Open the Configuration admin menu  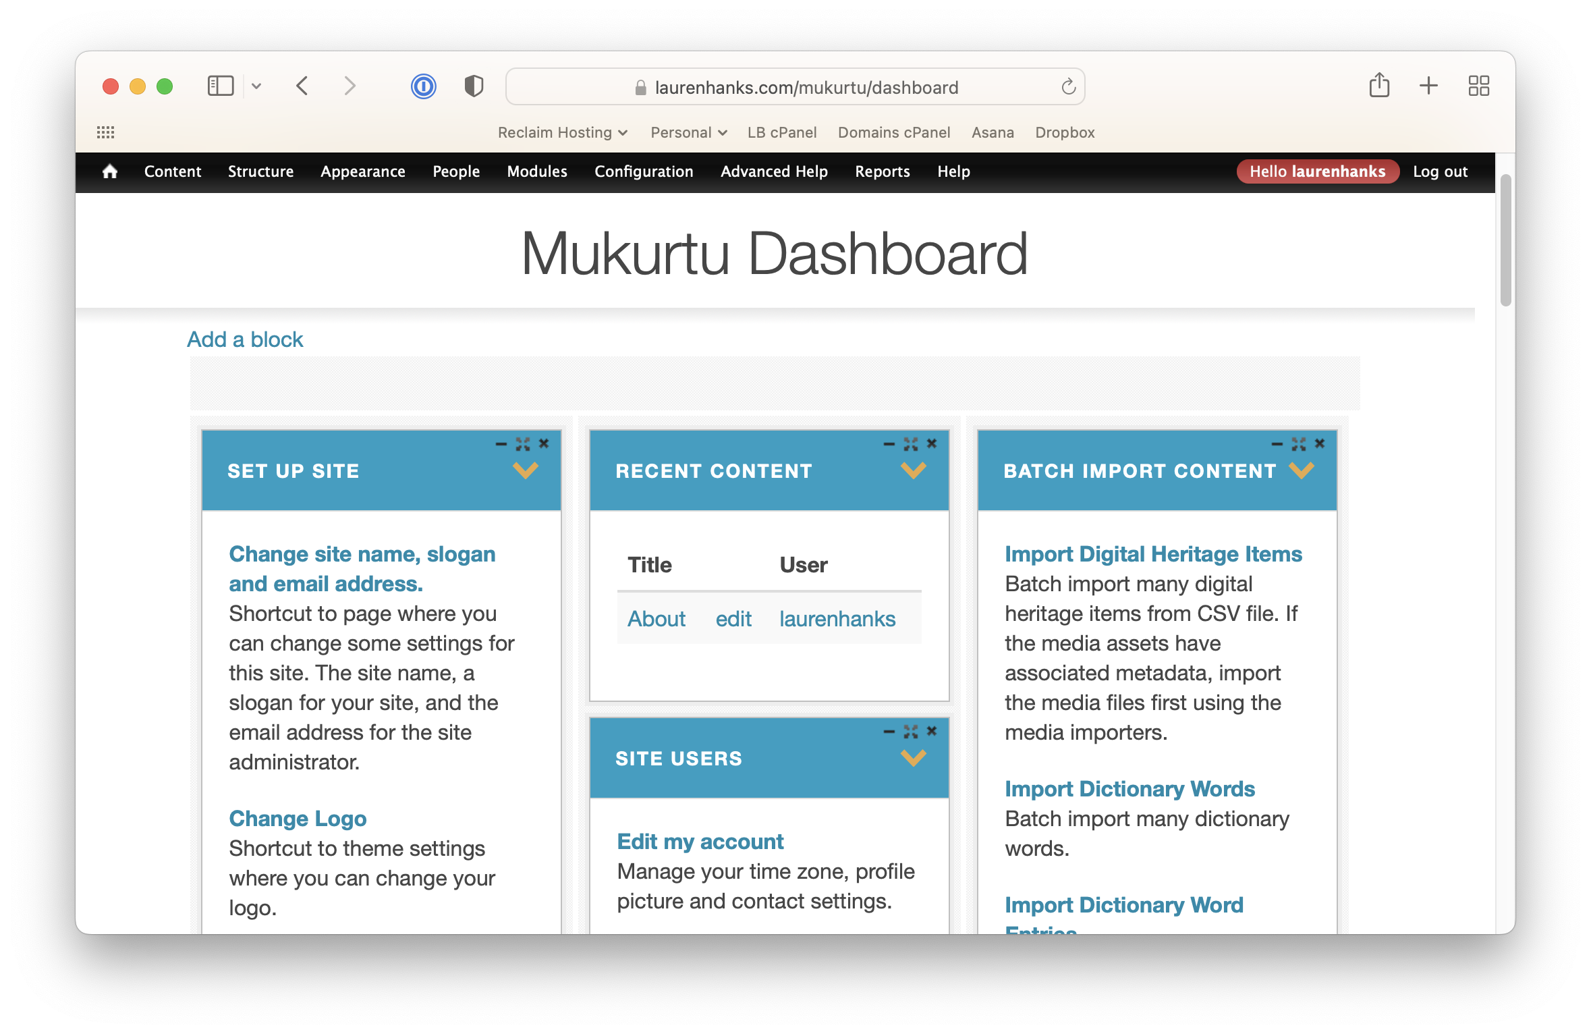click(x=644, y=171)
